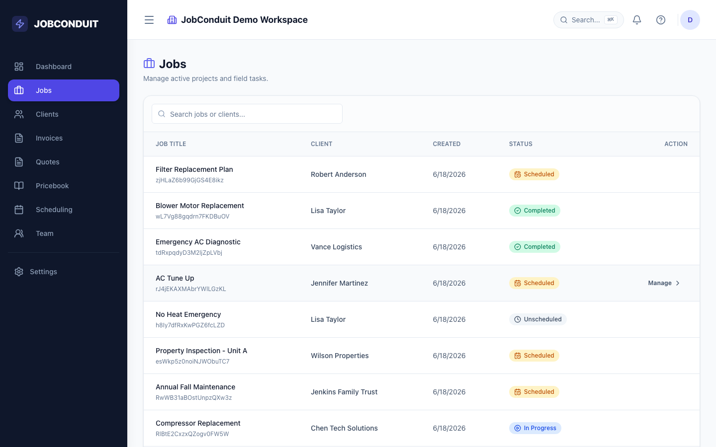The width and height of the screenshot is (716, 447).
Task: Click the JOB TITLE column header
Action: click(x=171, y=144)
